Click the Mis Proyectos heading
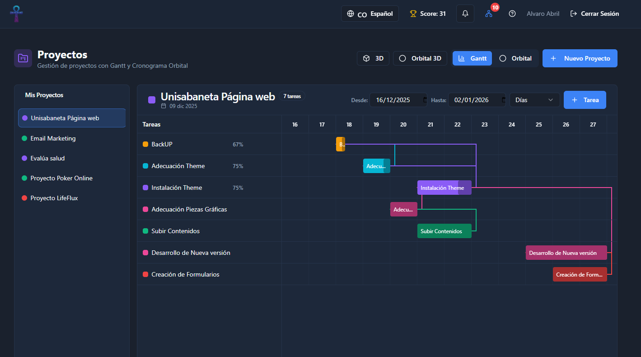Viewport: 641px width, 357px height. 44,95
